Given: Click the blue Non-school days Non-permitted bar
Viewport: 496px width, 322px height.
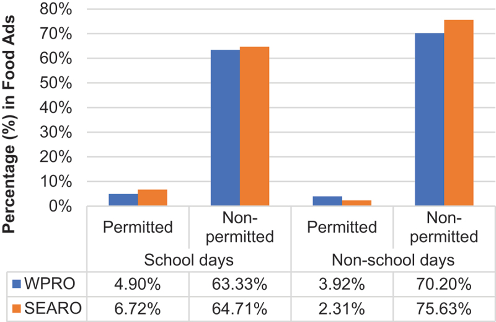Looking at the screenshot, I should click(x=429, y=119).
